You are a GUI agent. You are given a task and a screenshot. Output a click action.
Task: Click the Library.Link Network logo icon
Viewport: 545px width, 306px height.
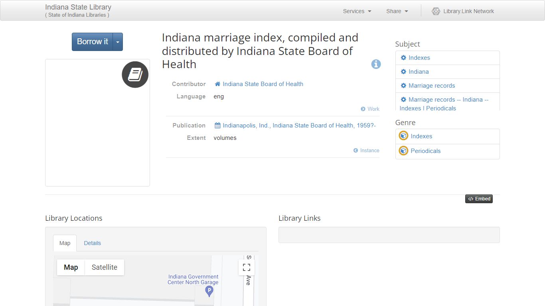pos(436,11)
